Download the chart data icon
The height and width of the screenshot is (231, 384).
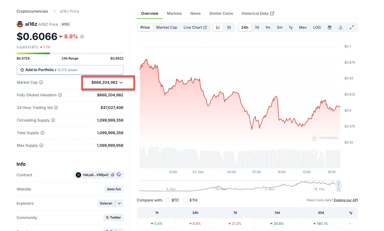point(340,27)
